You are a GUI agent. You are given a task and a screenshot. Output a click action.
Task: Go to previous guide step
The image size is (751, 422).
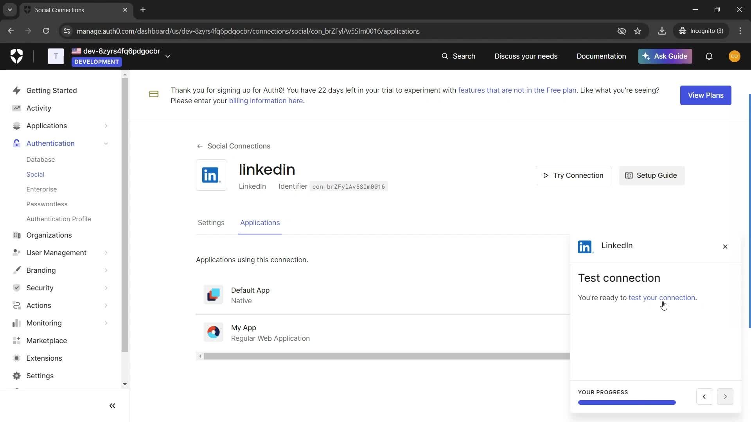tap(704, 397)
